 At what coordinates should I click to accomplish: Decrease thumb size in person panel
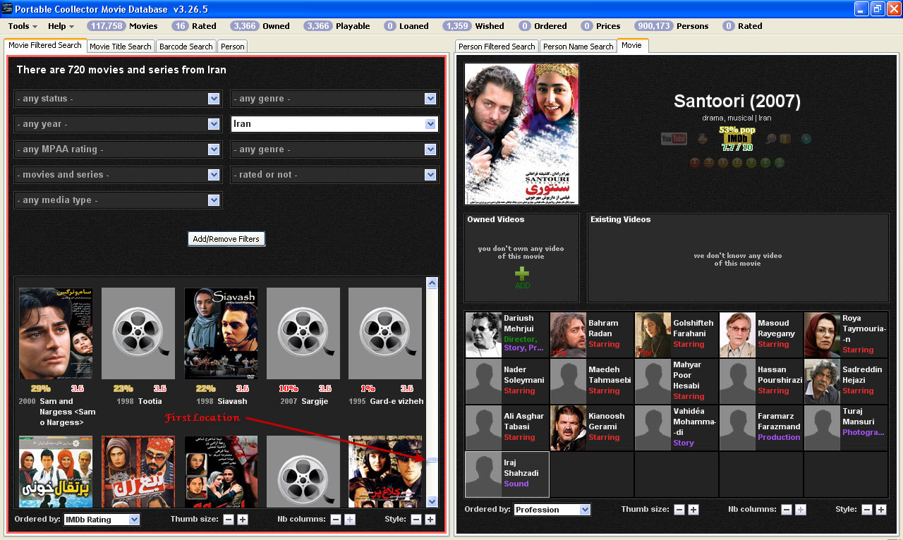point(679,510)
